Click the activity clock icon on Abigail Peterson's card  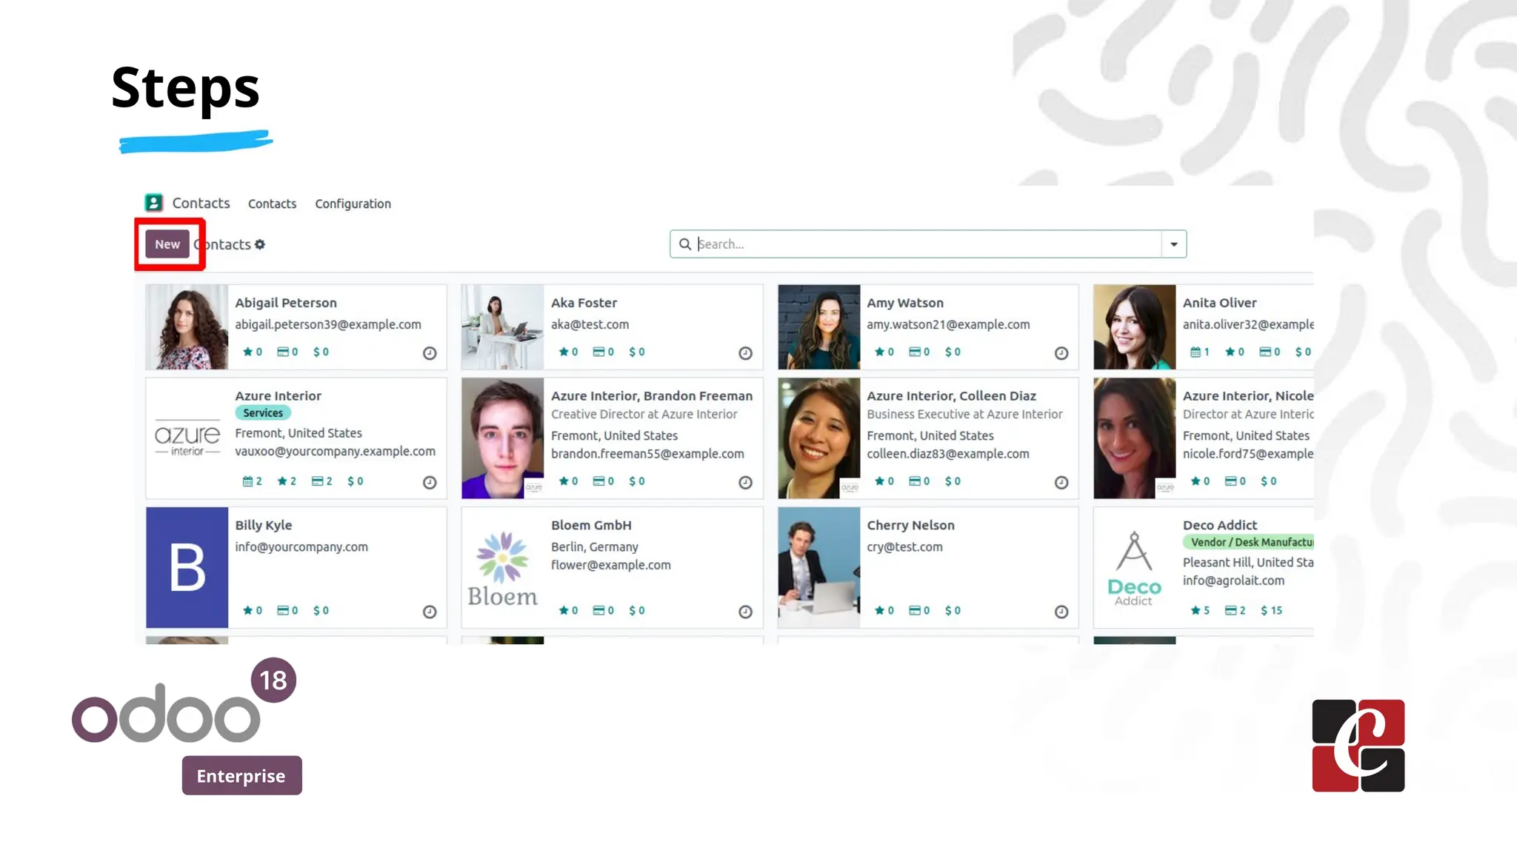click(430, 353)
